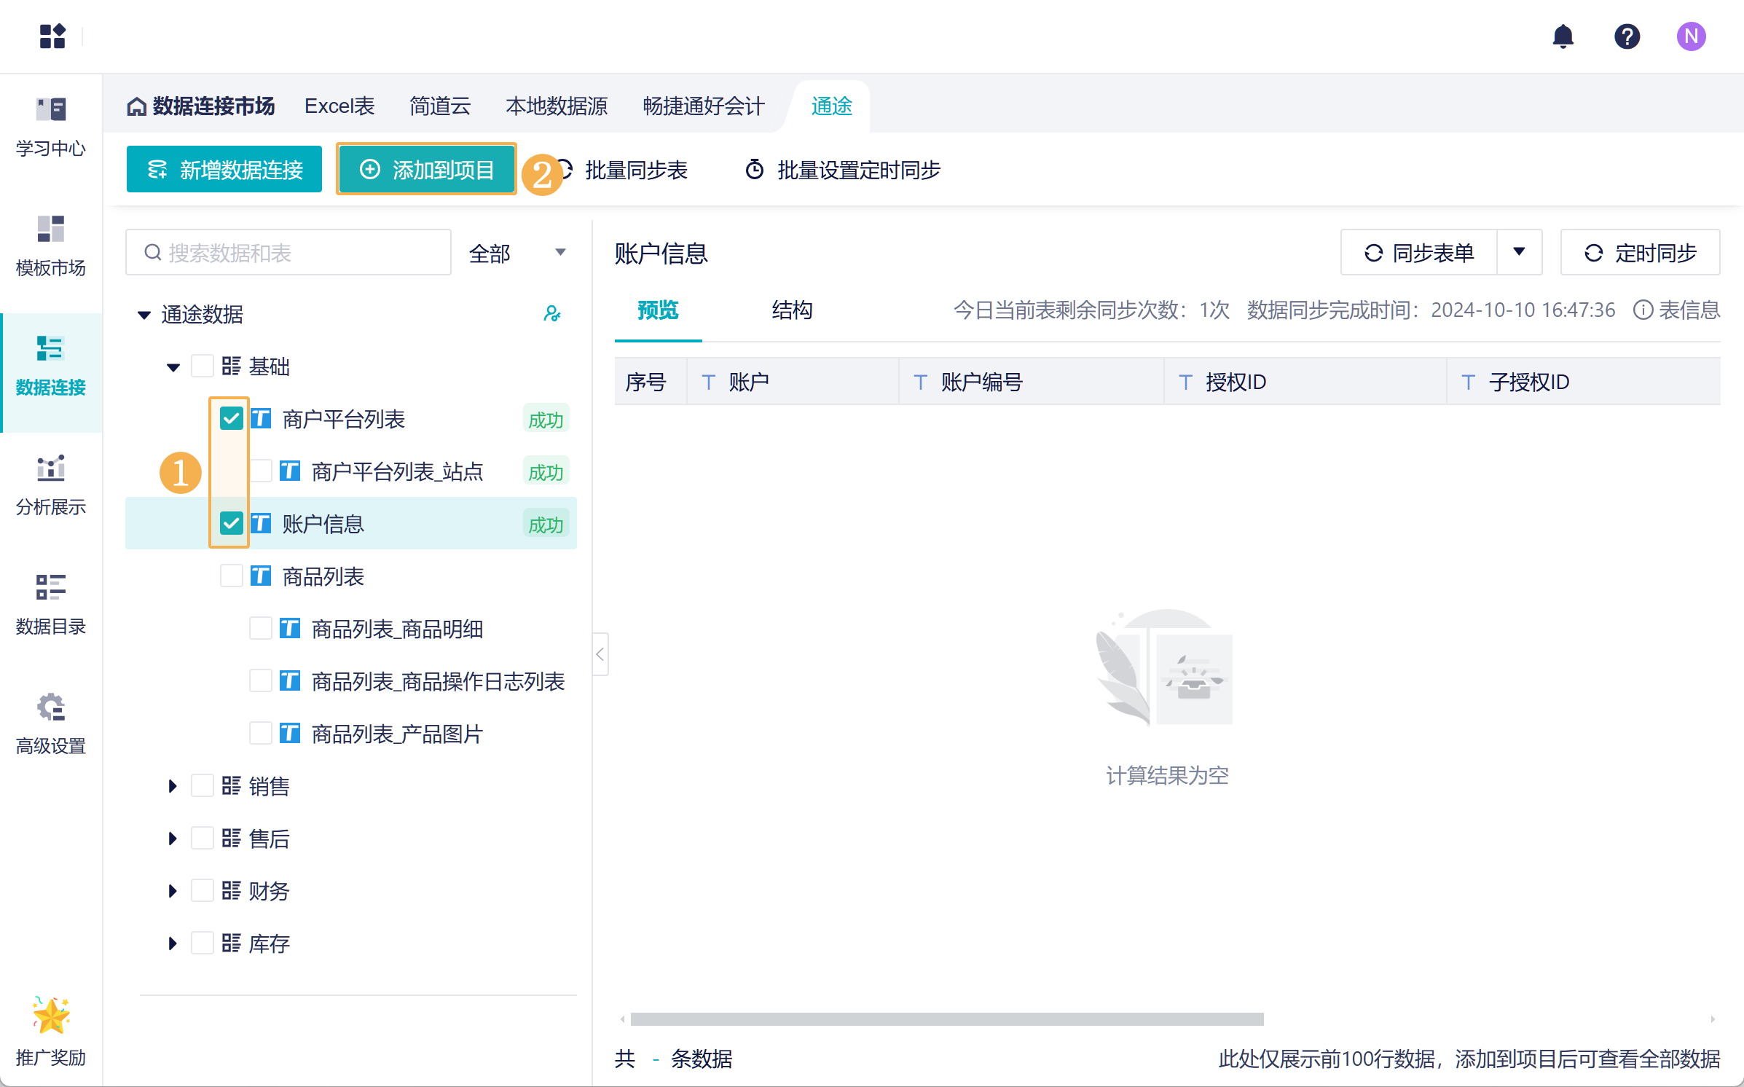Switch to the 结构 tab

pos(792,310)
